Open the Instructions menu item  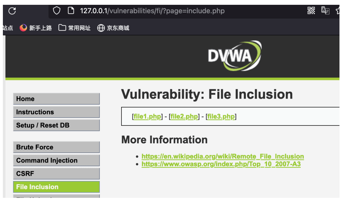pos(56,112)
